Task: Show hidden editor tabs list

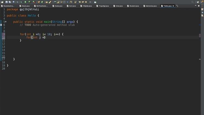Action: [177, 6]
